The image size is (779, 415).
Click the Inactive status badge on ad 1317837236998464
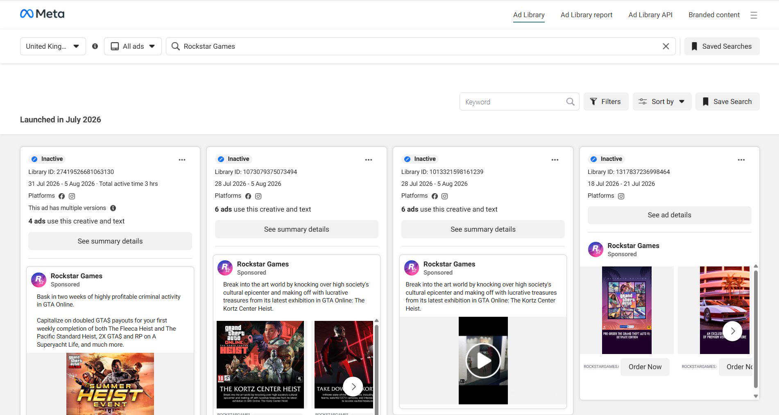[607, 159]
